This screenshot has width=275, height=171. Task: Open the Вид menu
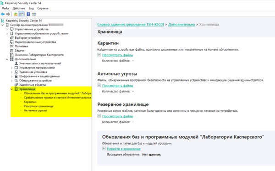(31, 8)
